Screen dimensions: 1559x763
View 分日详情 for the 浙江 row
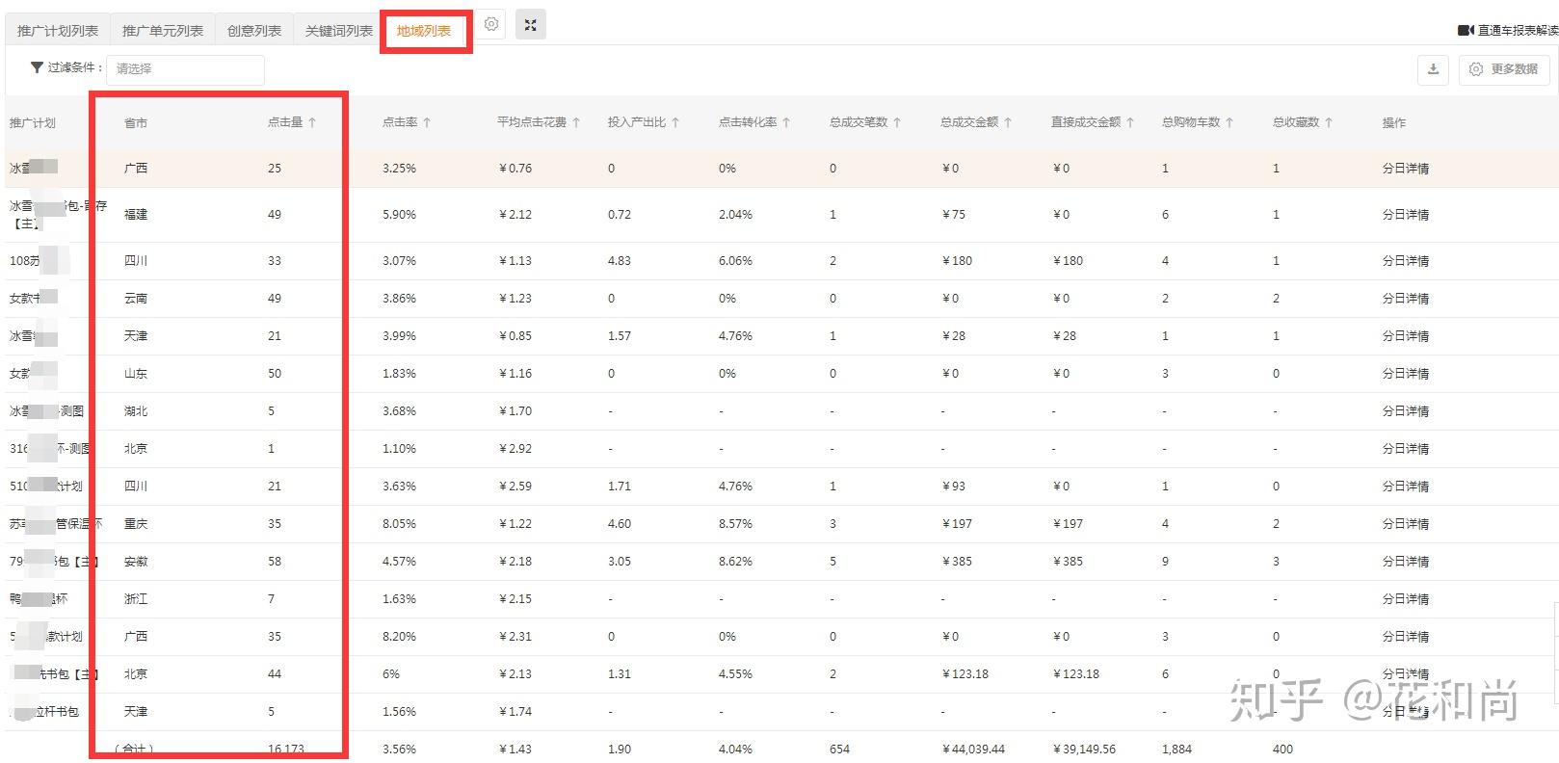coord(1406,599)
